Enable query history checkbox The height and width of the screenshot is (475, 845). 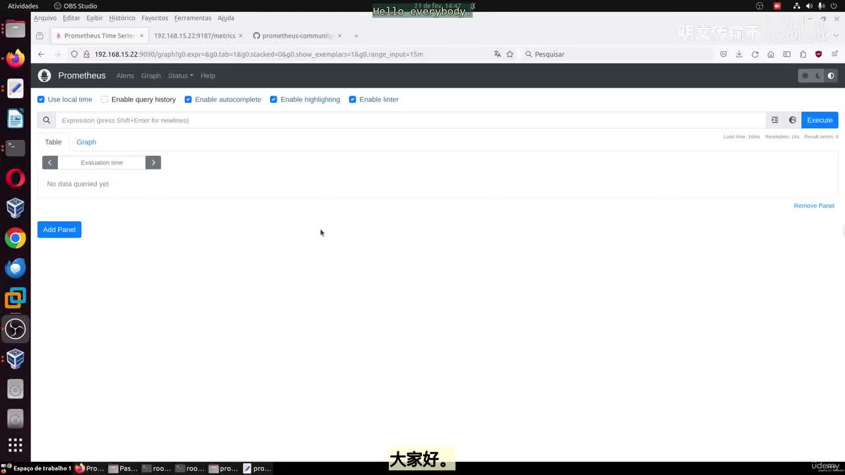(x=104, y=100)
